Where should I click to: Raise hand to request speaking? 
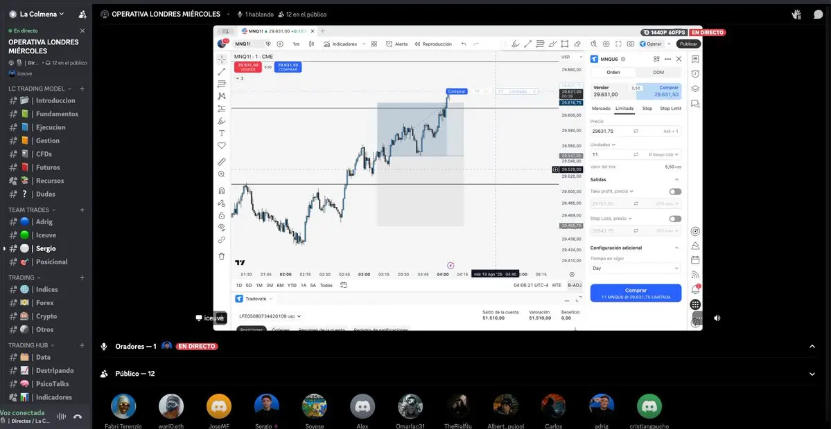796,15
